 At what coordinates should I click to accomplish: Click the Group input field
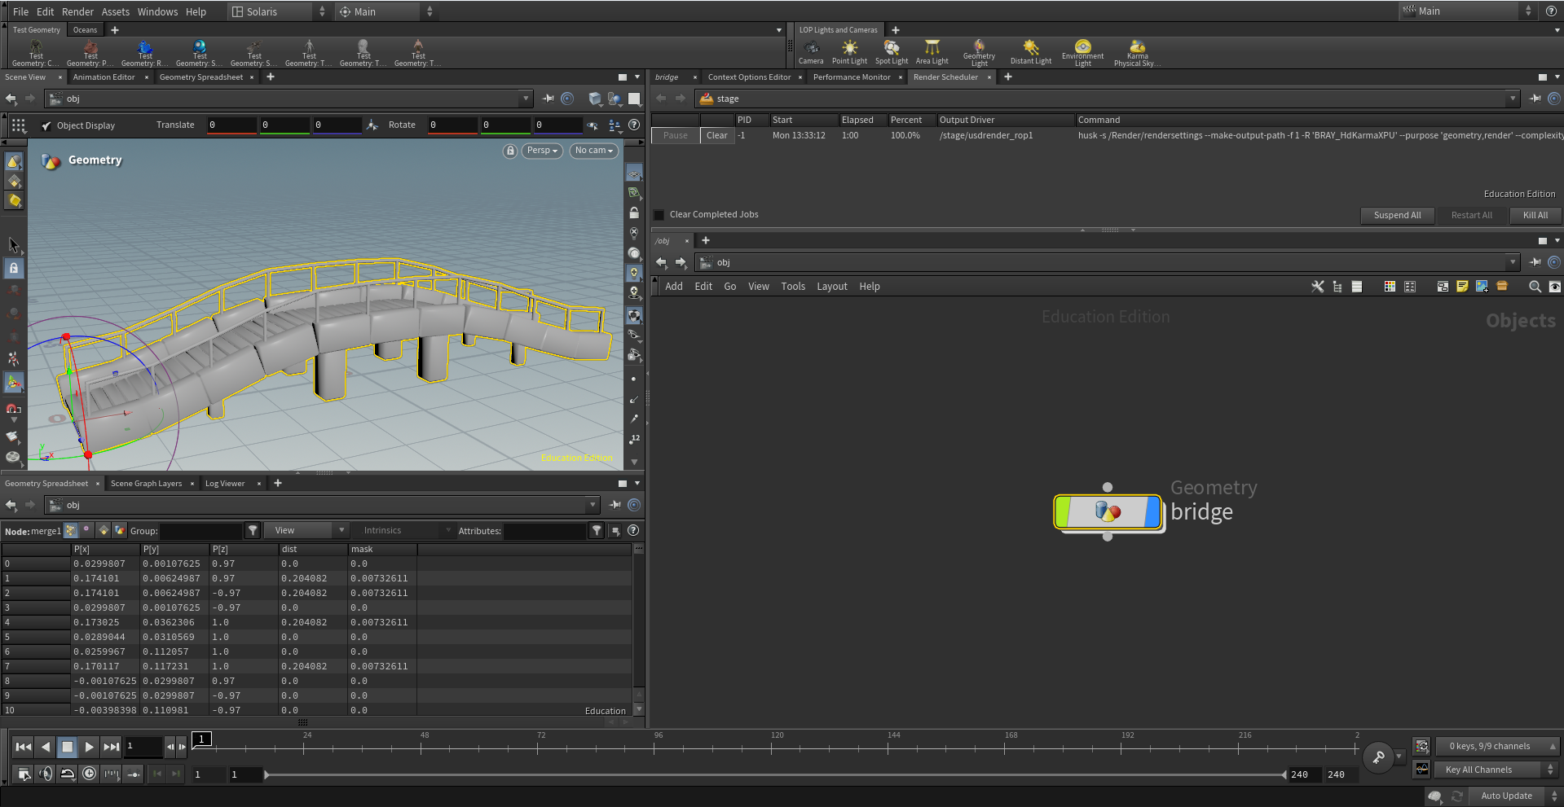pyautogui.click(x=201, y=531)
